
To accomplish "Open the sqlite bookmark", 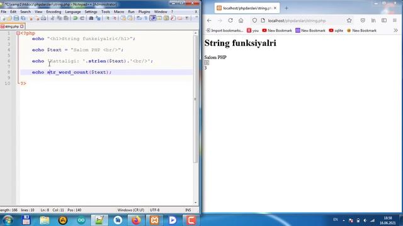I will pos(336,31).
